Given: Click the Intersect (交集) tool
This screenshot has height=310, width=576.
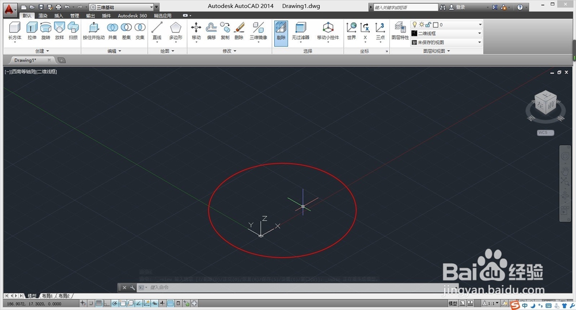Looking at the screenshot, I should point(140,31).
